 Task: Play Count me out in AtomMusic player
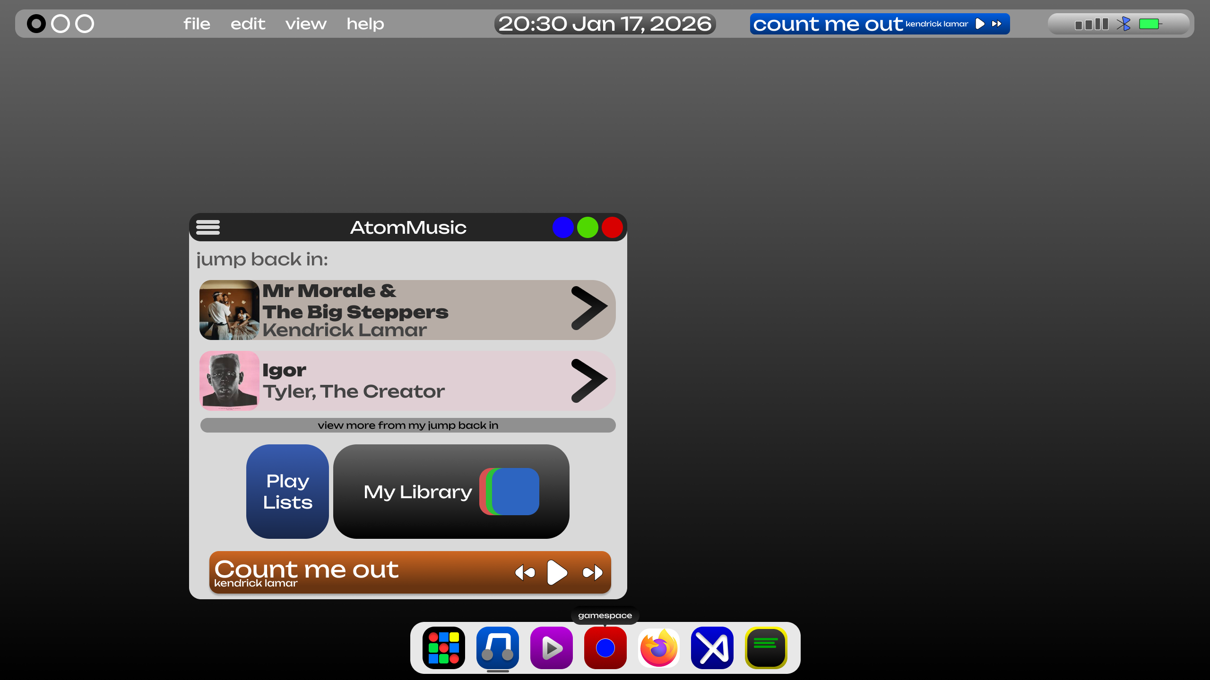557,572
